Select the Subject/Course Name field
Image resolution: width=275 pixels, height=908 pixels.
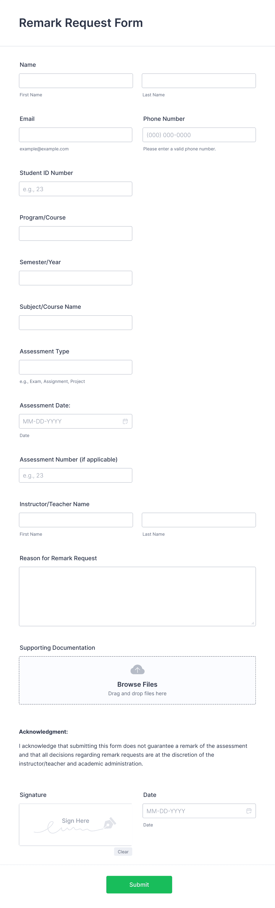coord(76,322)
